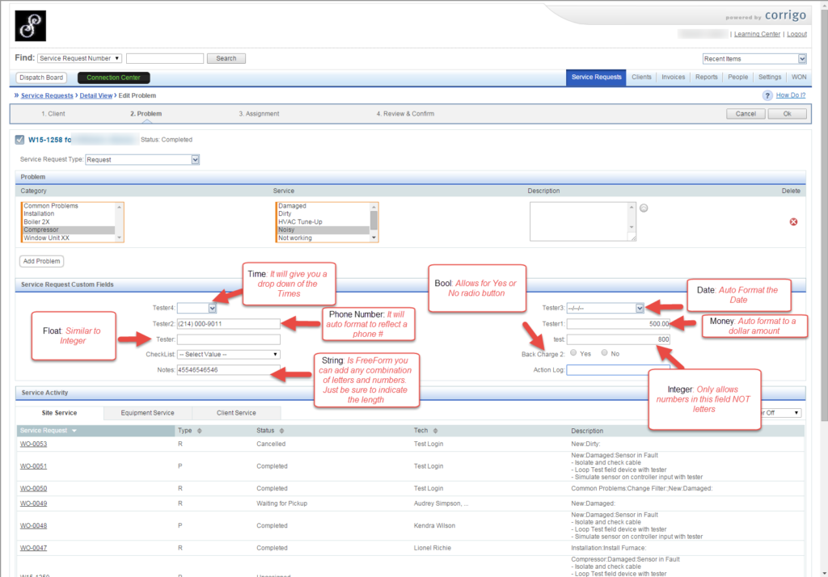Select HVAC Tune-Up in Service list
The width and height of the screenshot is (828, 577).
pyautogui.click(x=323, y=221)
